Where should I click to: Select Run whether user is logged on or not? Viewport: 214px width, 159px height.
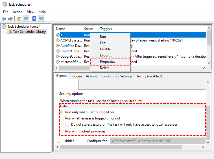[61, 118]
